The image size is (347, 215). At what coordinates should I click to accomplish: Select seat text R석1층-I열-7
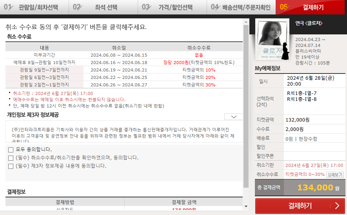[302, 93]
